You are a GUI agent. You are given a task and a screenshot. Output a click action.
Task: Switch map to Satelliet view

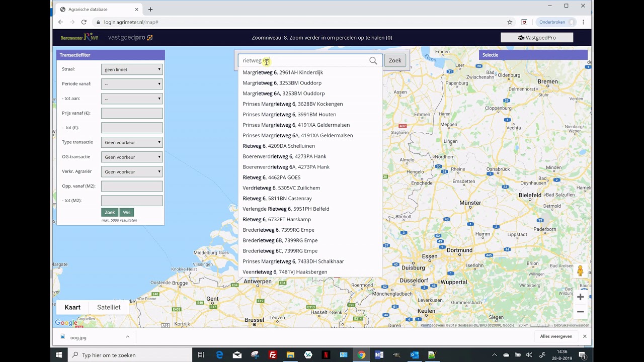click(109, 307)
